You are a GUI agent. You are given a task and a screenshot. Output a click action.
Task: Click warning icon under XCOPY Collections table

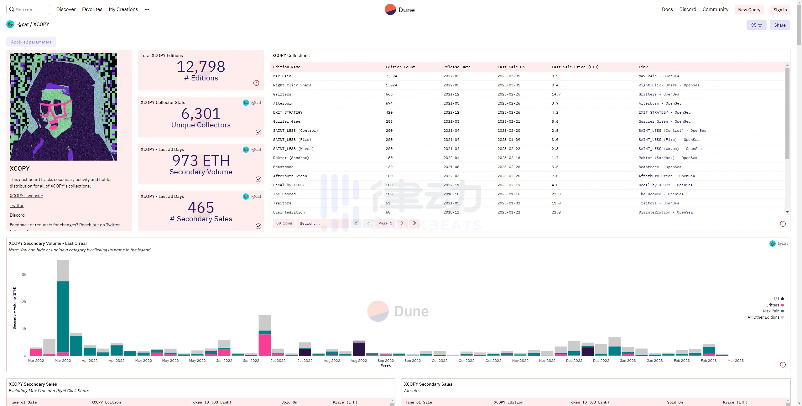783,224
